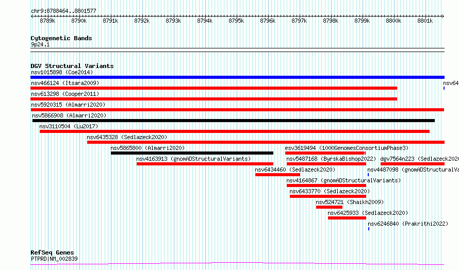Click the dgv7564n223 red variant bar

(413, 164)
